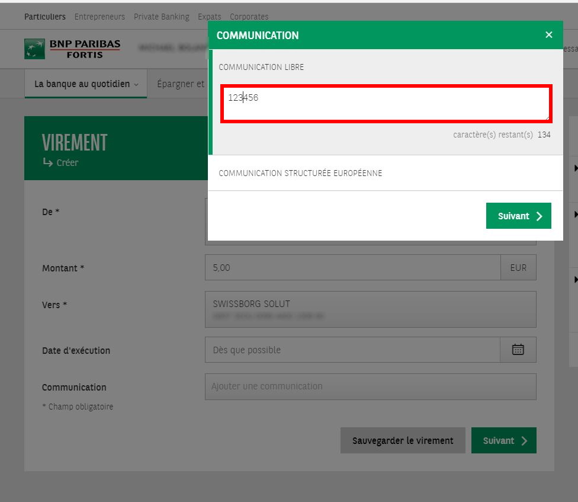
Task: Open the Private Banking navigation item
Action: point(161,17)
